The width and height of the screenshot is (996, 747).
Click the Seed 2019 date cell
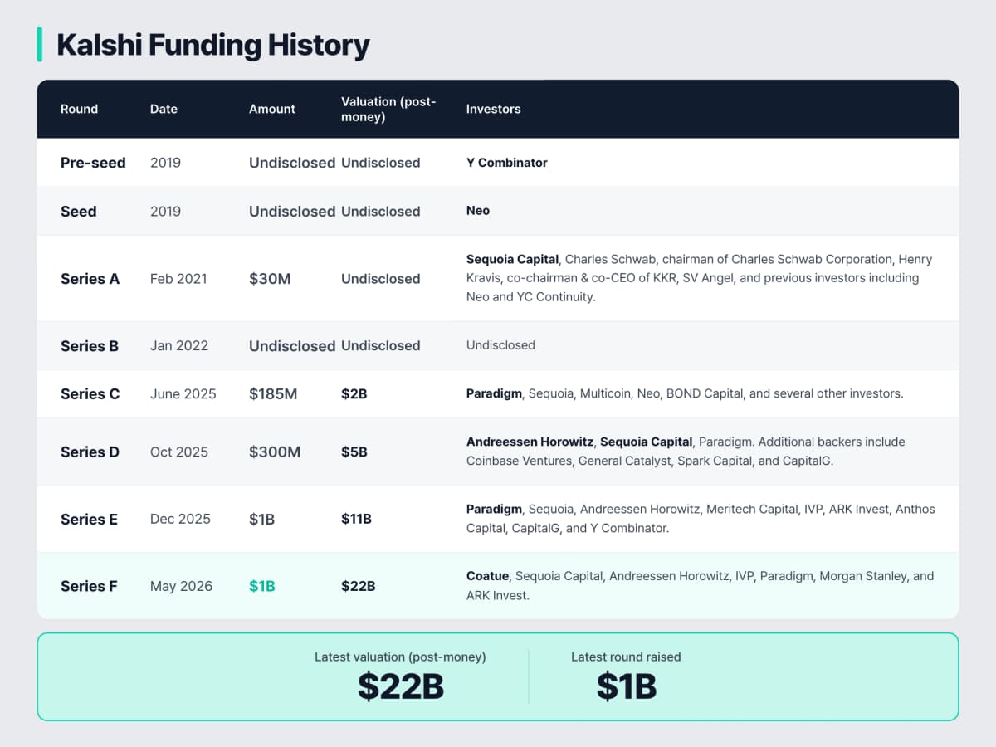[x=165, y=211]
